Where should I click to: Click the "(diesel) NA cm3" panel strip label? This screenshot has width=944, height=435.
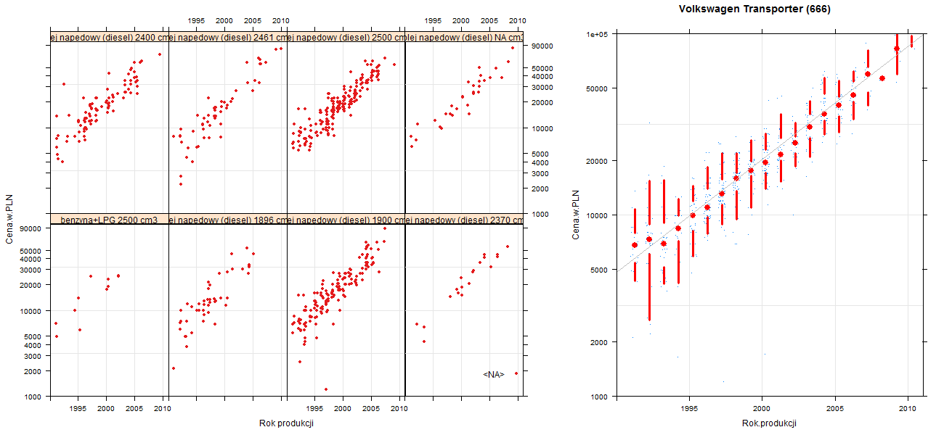point(465,38)
